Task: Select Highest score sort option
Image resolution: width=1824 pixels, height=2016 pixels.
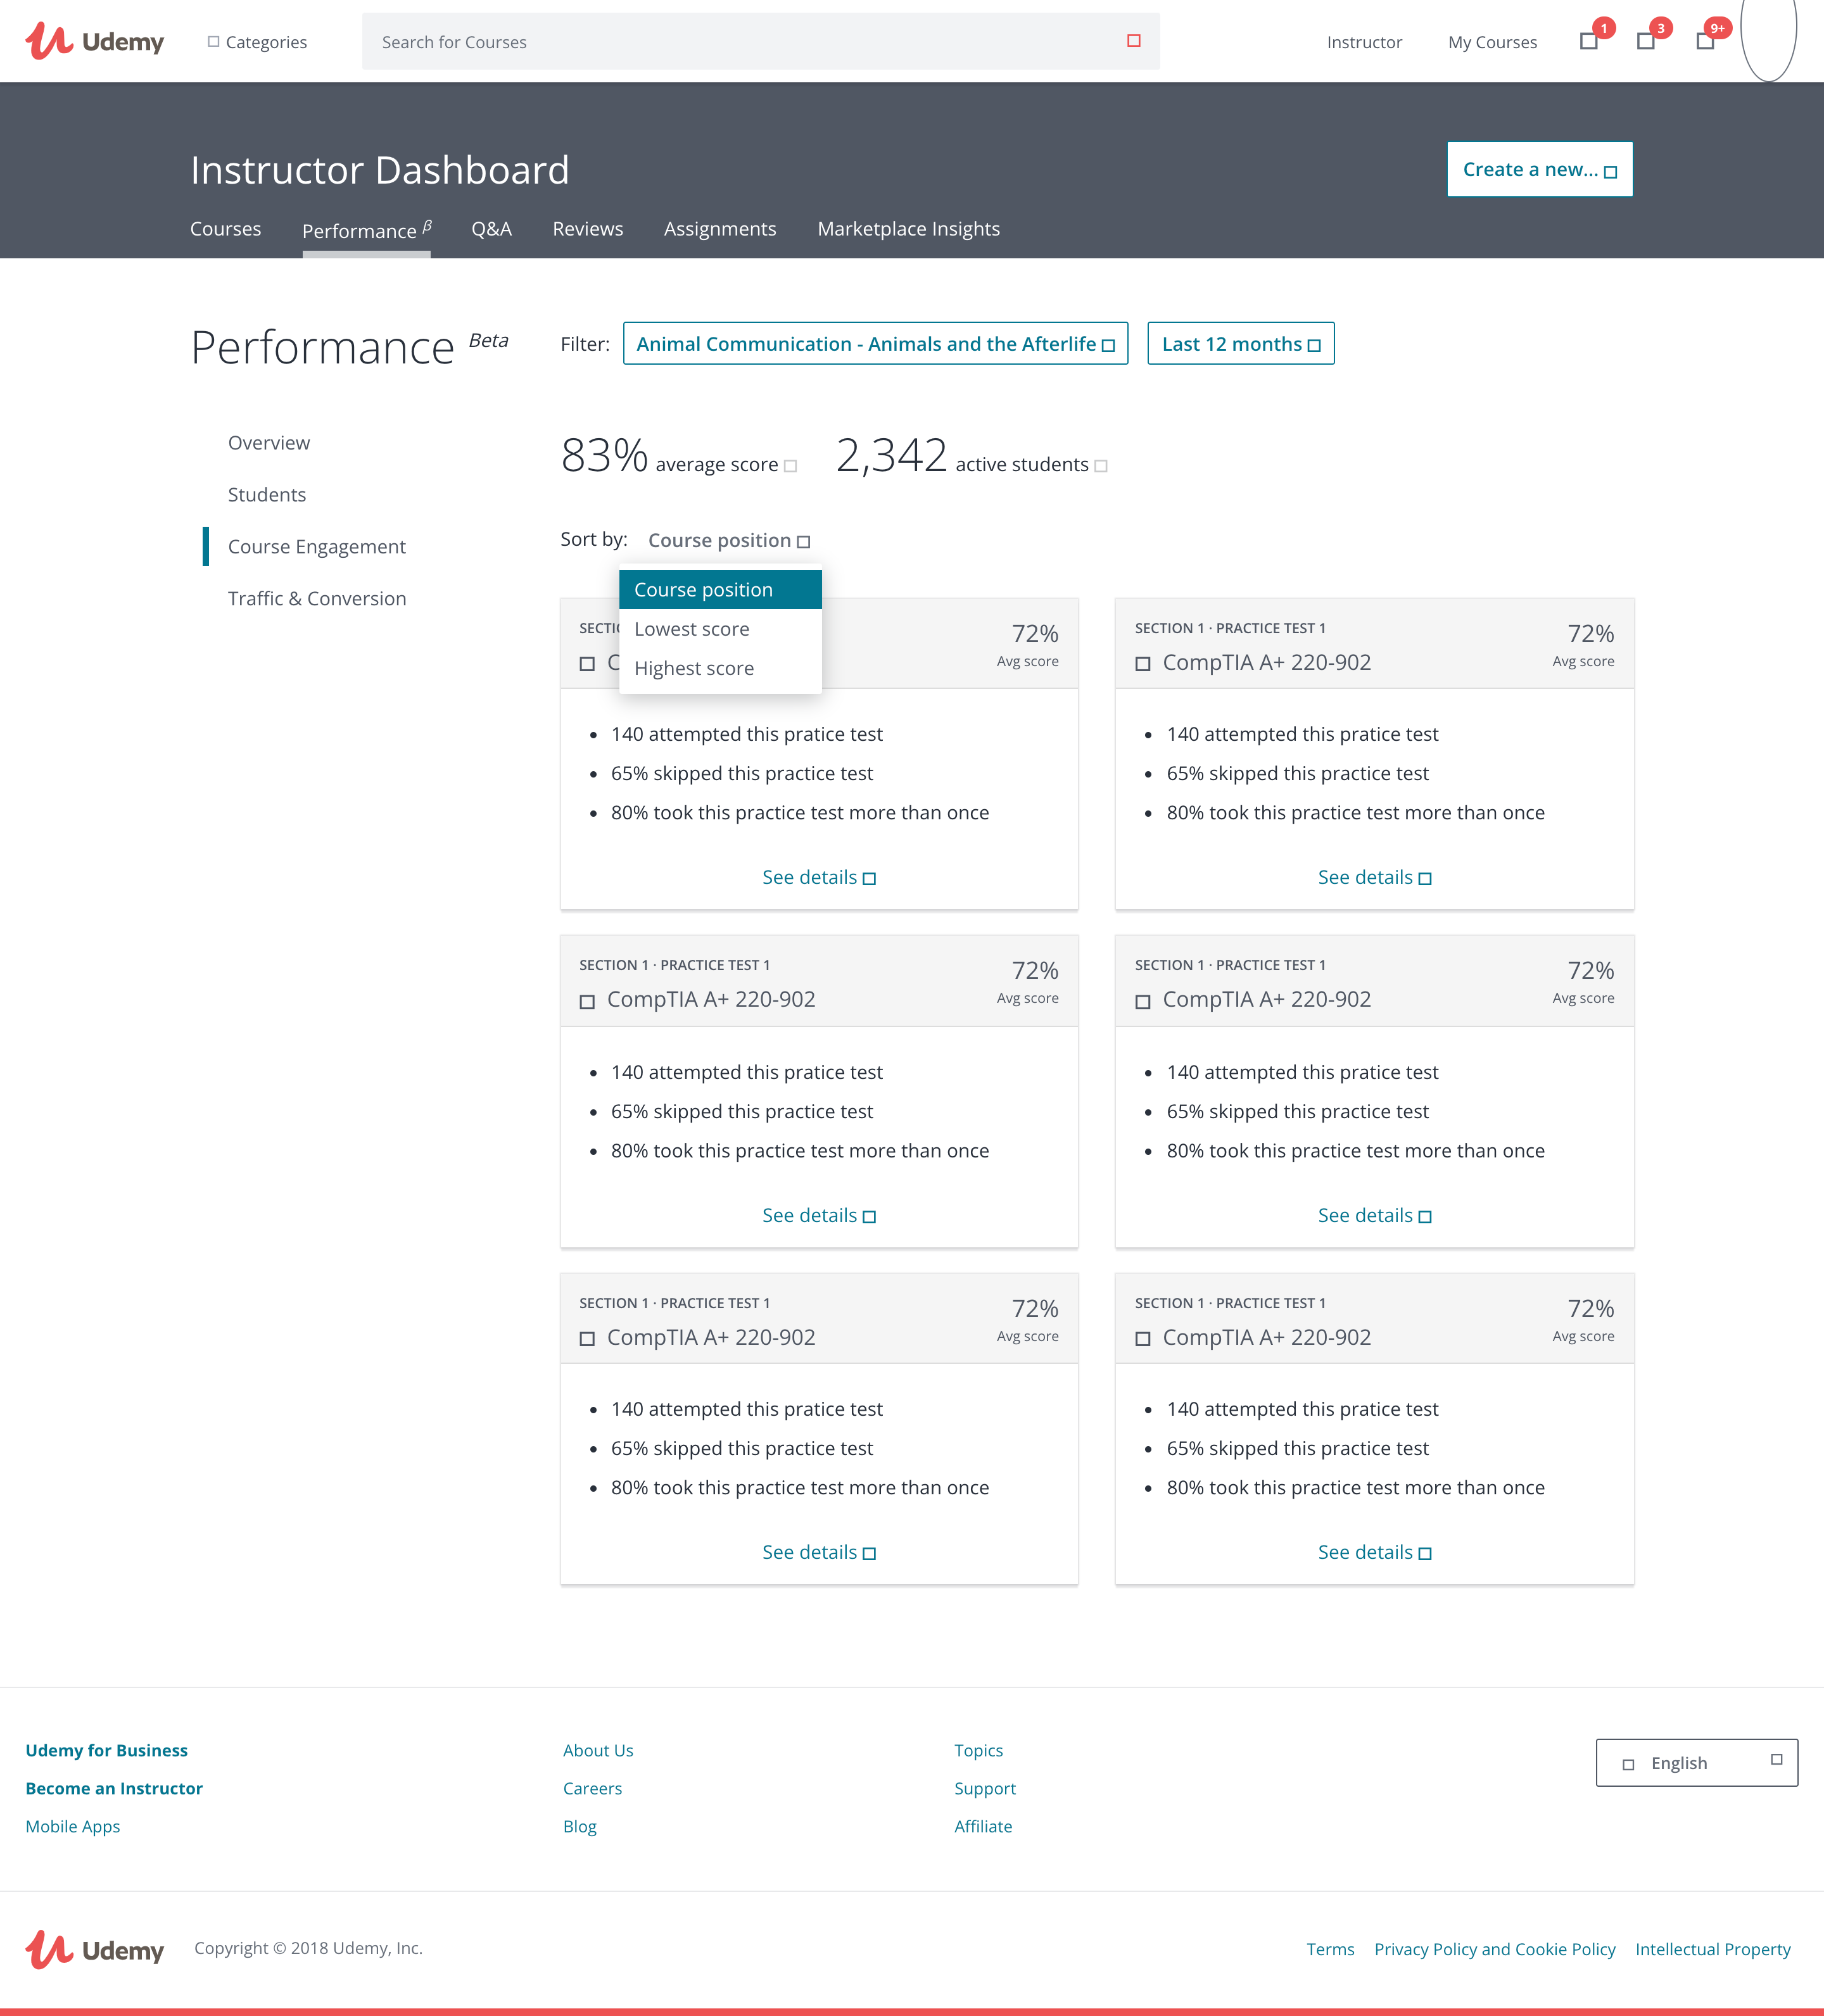Action: (x=720, y=668)
